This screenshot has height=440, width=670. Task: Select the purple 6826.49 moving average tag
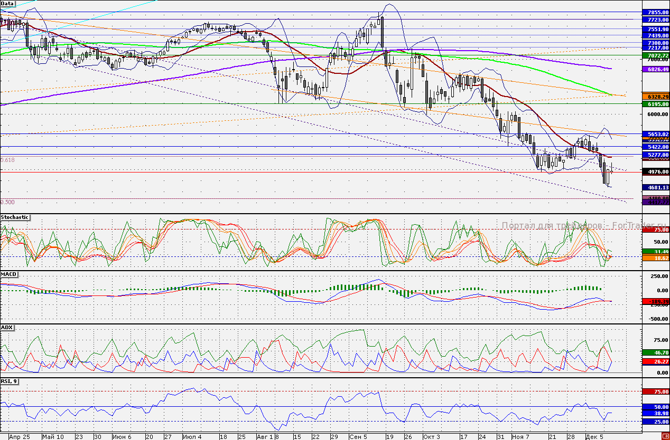click(x=655, y=69)
